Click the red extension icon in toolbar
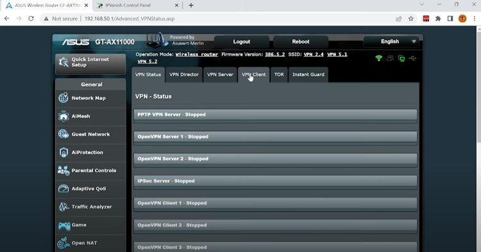Image resolution: width=481 pixels, height=252 pixels. pyautogui.click(x=426, y=19)
